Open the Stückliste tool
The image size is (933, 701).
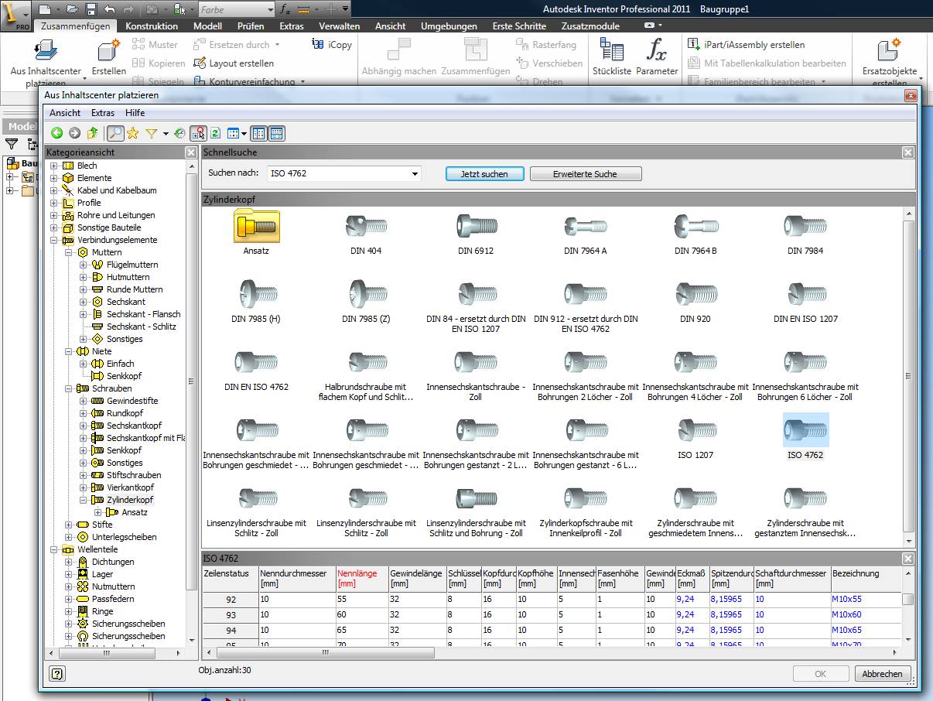[612, 56]
